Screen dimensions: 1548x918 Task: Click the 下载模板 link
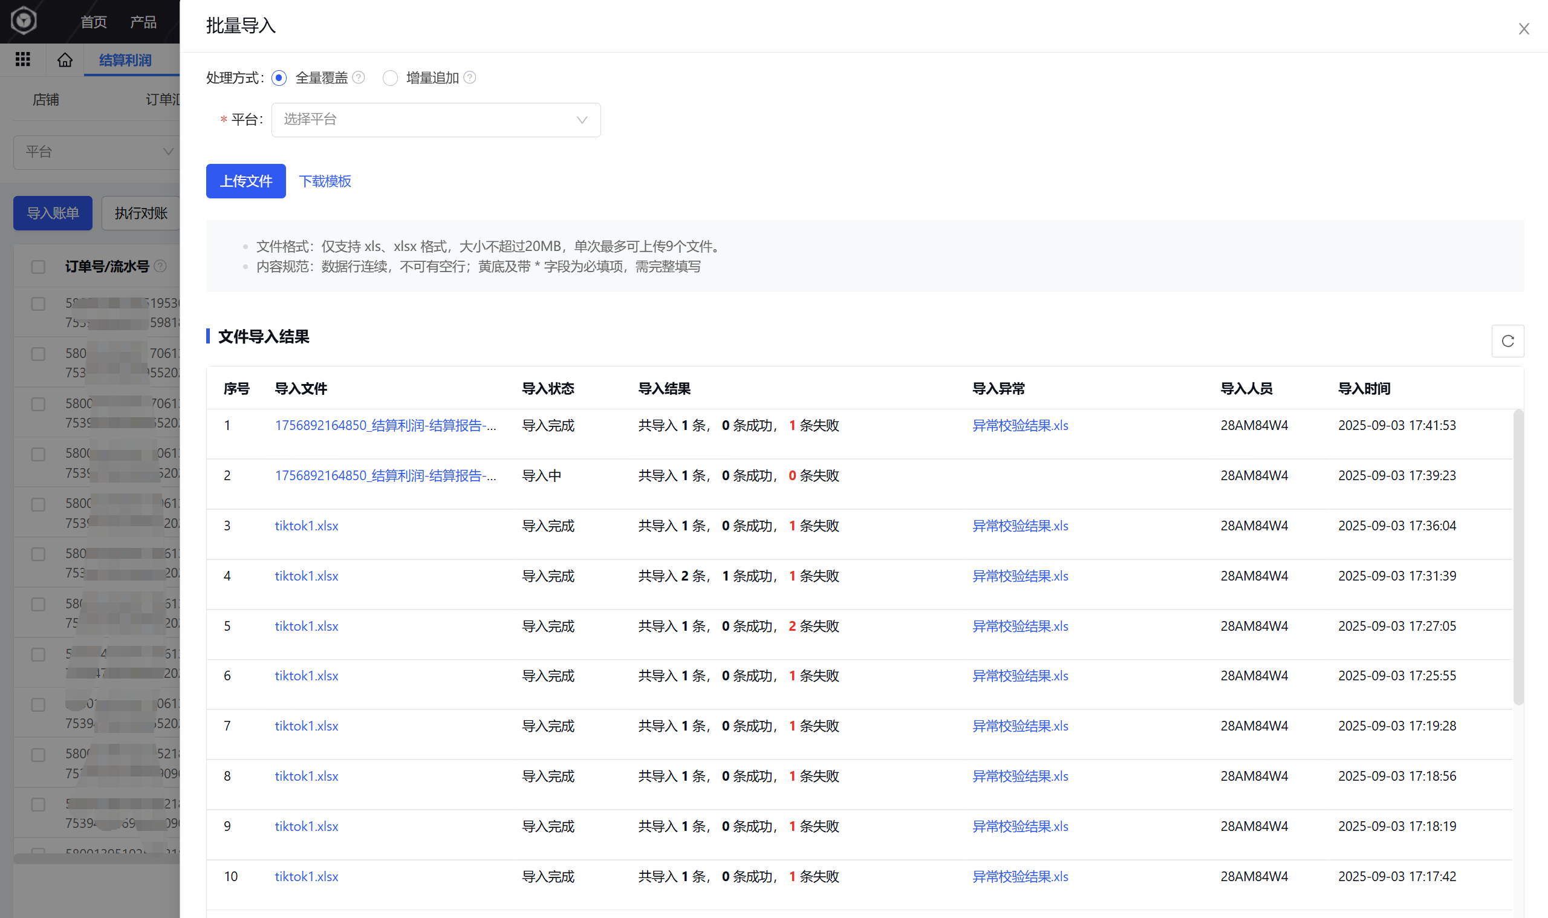325,181
